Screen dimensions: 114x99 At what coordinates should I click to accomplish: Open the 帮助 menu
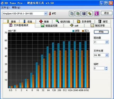16,8
